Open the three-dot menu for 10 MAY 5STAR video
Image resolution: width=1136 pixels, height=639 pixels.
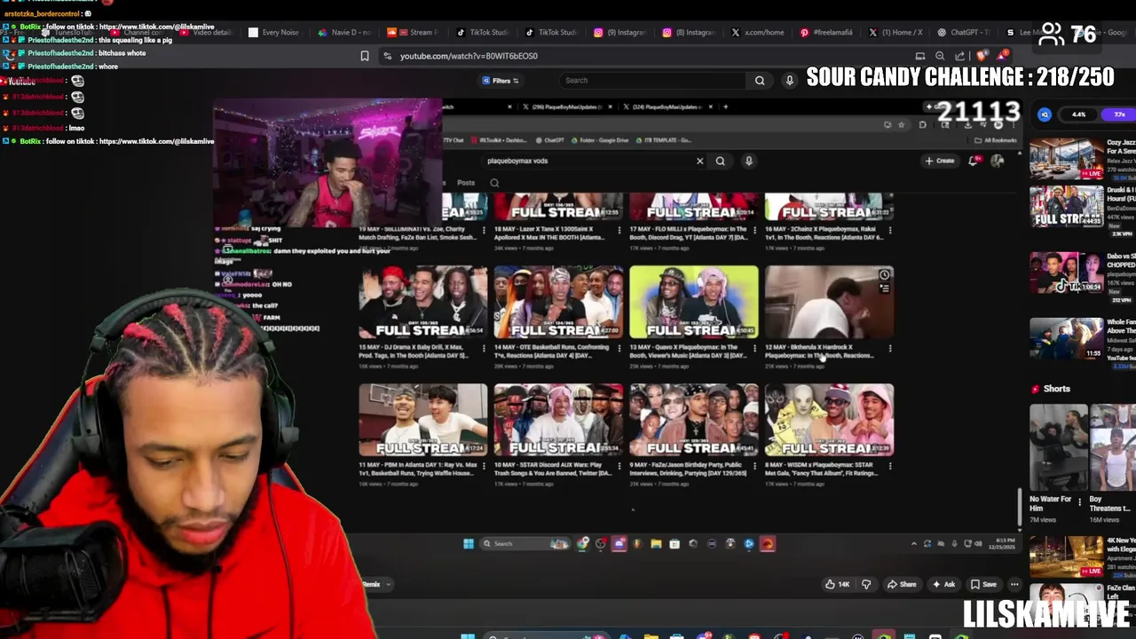pos(619,466)
